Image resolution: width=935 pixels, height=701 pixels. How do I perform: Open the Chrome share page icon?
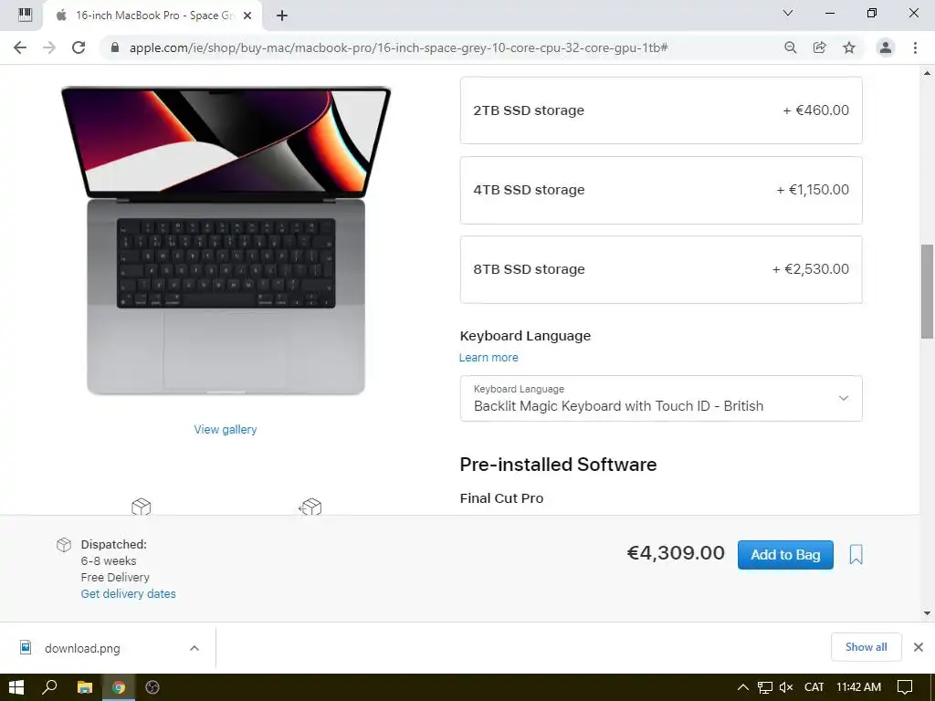tap(820, 47)
